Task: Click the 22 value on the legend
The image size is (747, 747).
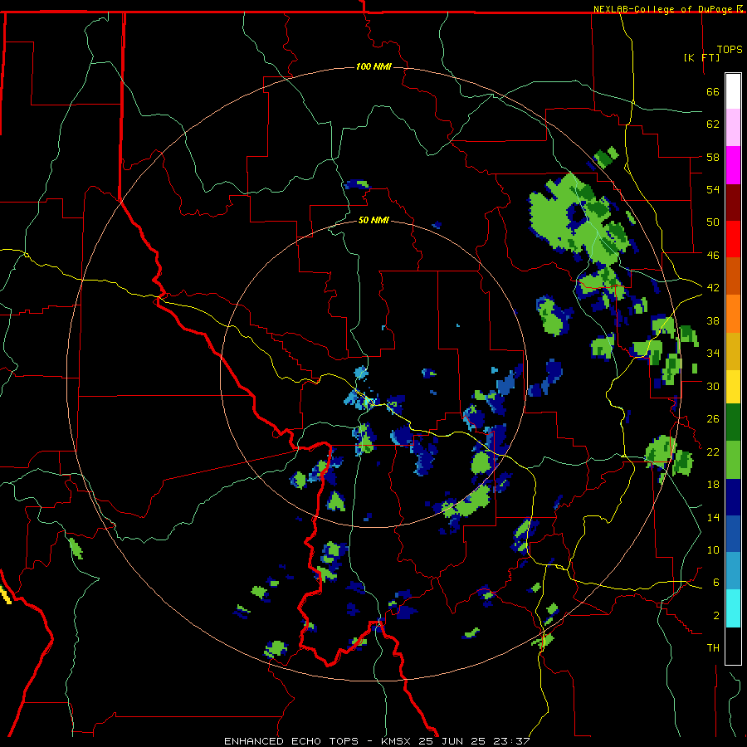Action: pyautogui.click(x=713, y=452)
